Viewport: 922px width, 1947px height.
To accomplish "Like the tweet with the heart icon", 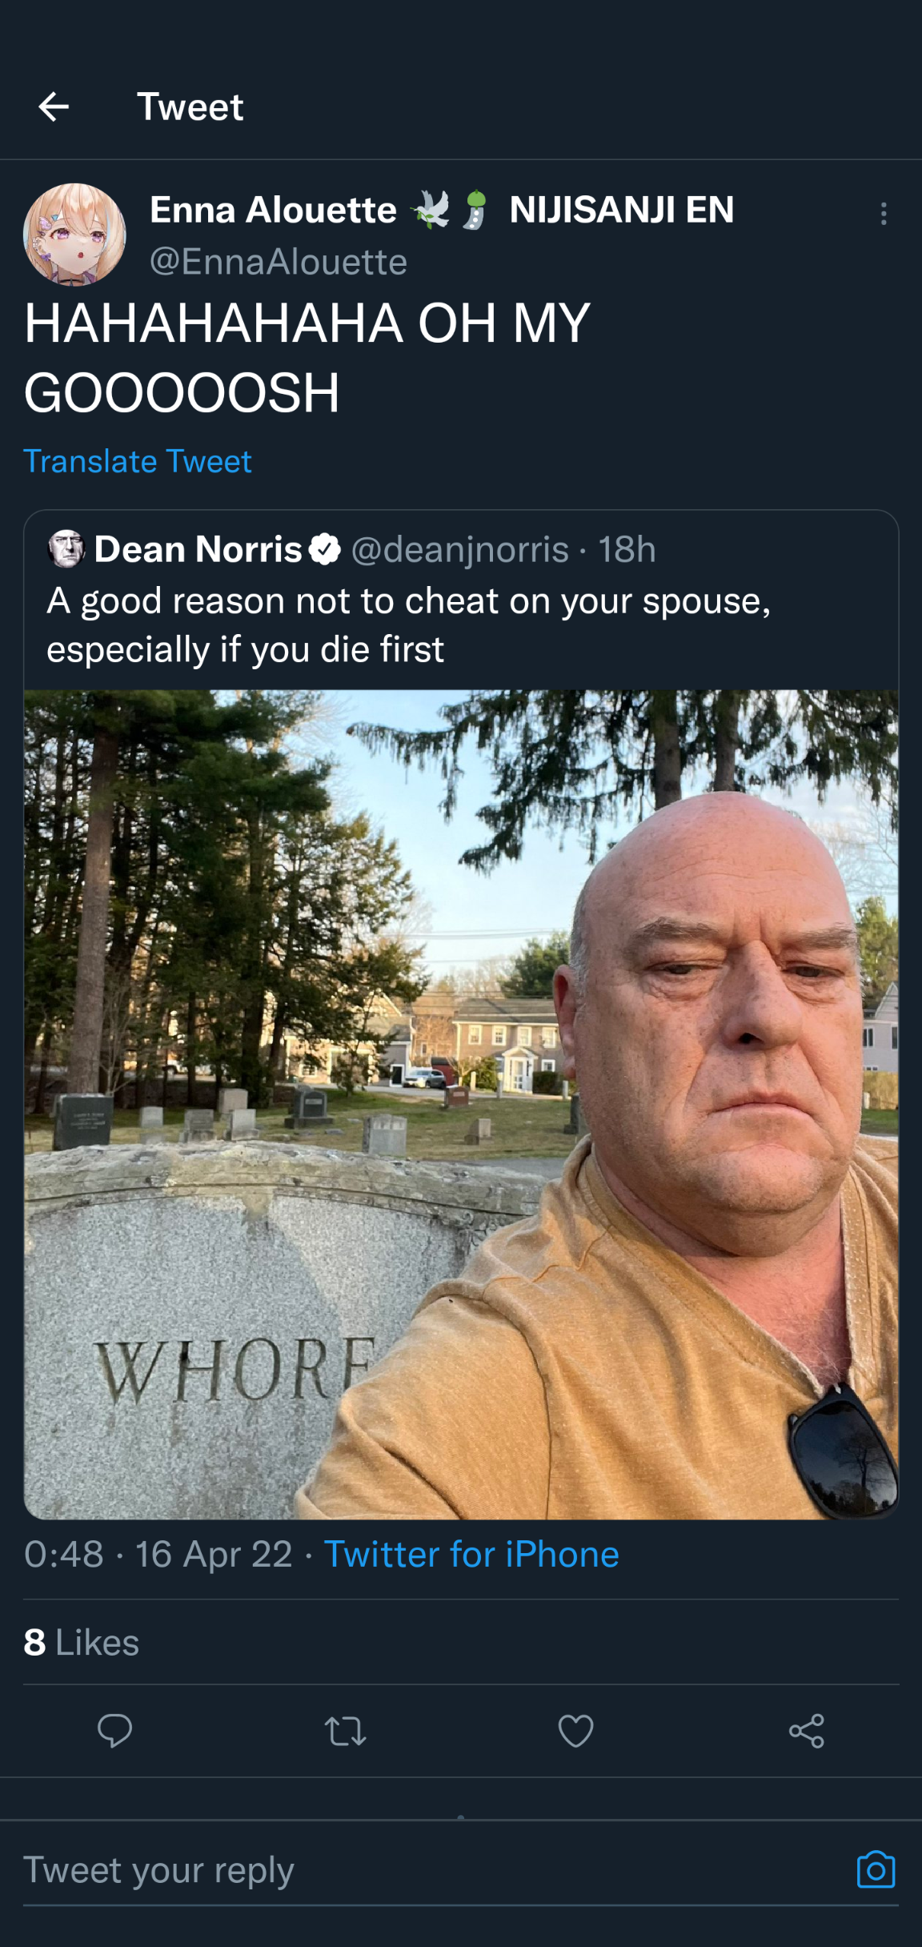I will tap(575, 1731).
